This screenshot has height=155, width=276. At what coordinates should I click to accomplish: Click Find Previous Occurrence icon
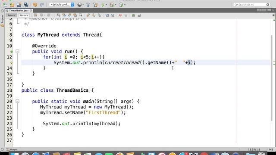tap(64, 15)
